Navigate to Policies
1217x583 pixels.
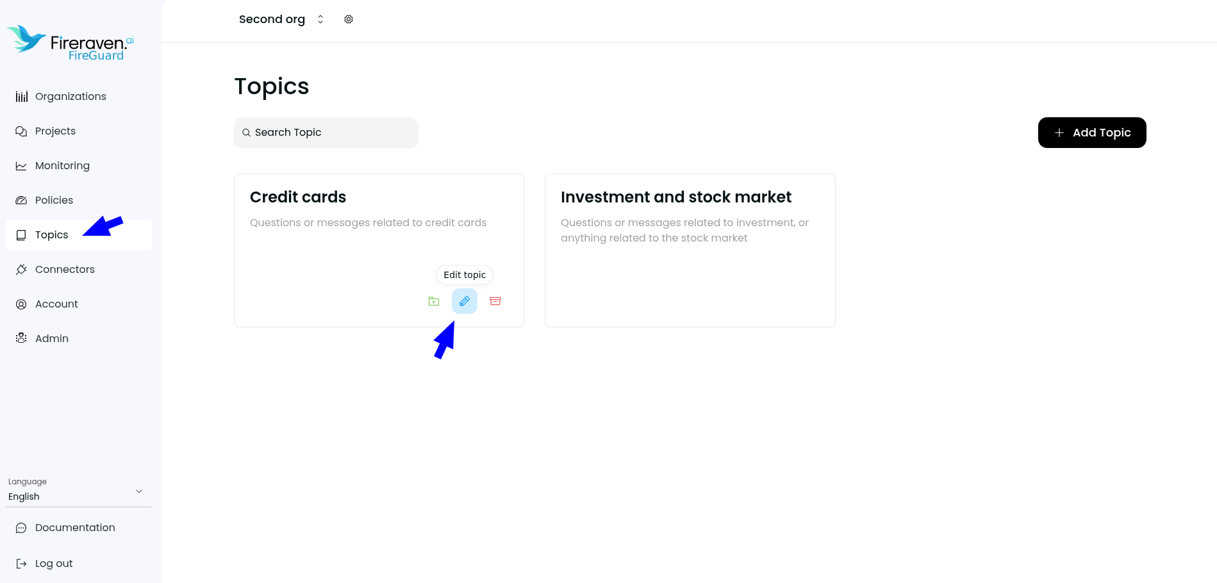(x=54, y=201)
